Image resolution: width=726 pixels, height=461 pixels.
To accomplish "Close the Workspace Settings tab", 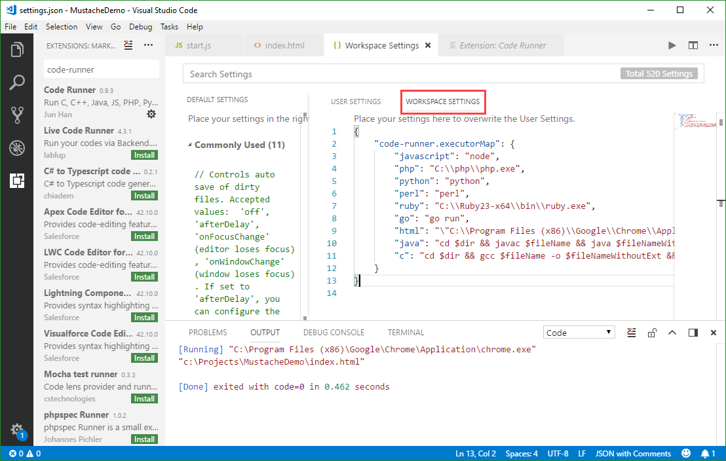I will [x=428, y=46].
